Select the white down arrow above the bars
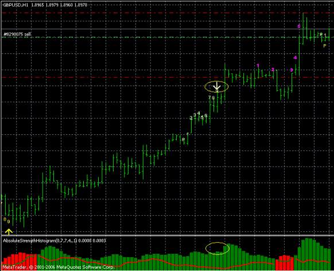334x271 pixels. point(216,86)
